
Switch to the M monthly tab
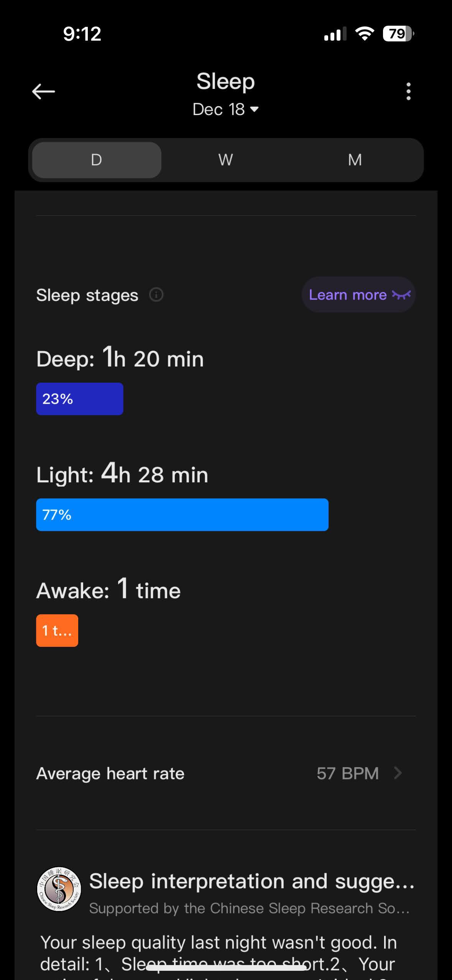click(355, 160)
